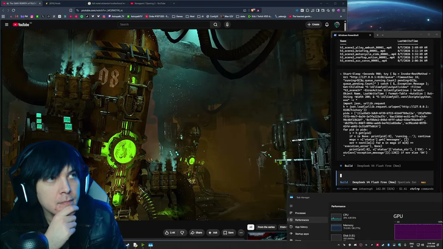
Task: Like the video with thumbs up
Action: (170, 233)
